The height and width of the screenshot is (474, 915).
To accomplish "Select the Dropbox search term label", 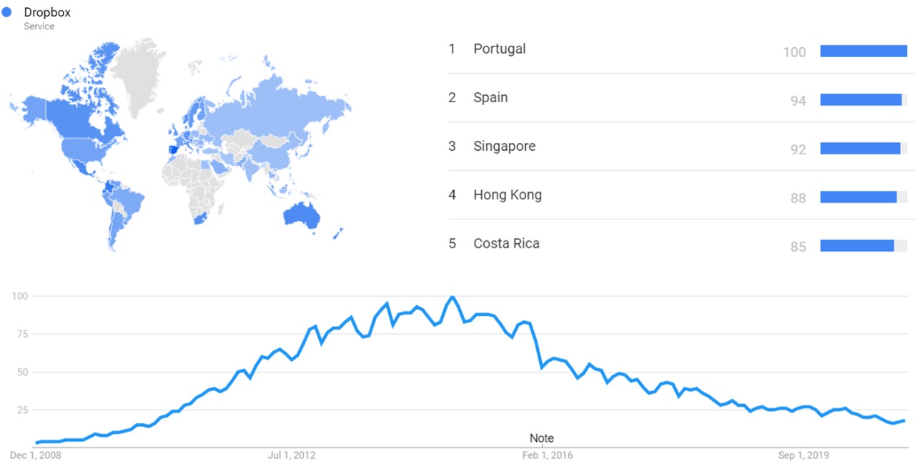I will coord(47,13).
